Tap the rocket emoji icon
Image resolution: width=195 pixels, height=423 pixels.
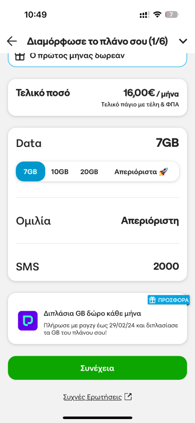tap(163, 172)
